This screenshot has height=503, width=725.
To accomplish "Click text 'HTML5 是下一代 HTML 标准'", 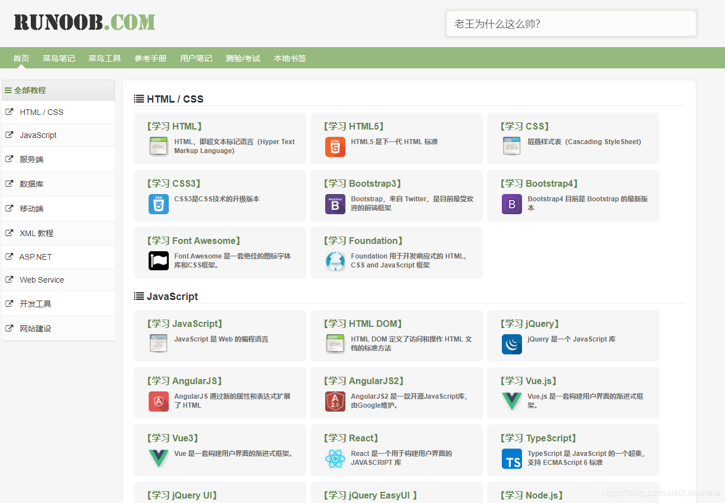I will coord(394,142).
